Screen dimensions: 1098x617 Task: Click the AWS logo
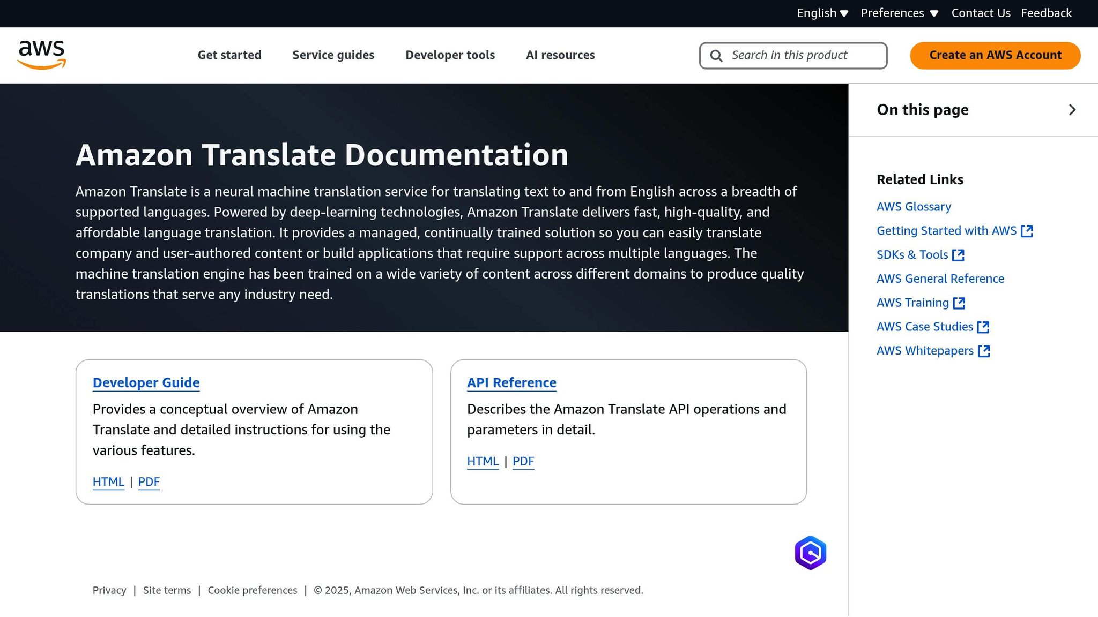tap(43, 54)
